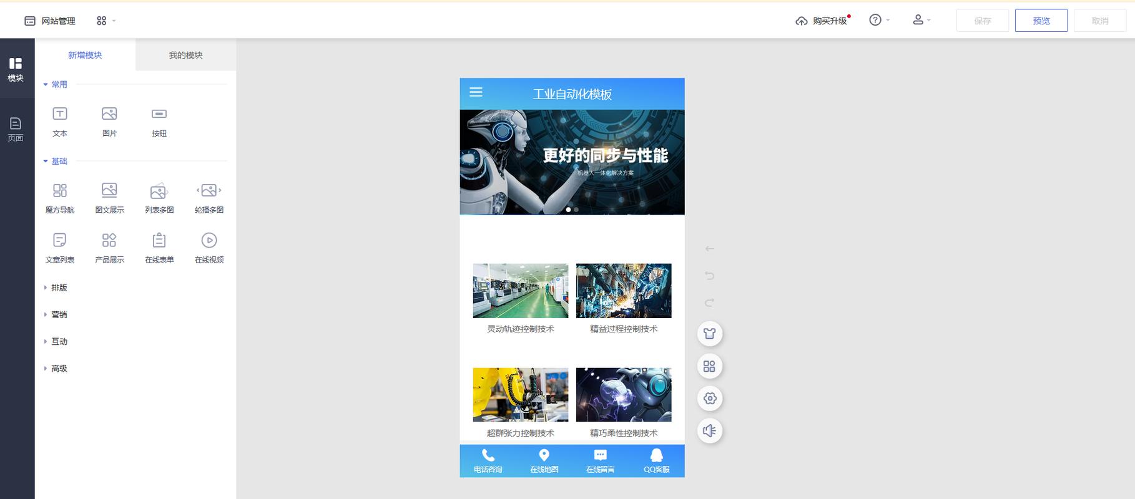Screen dimensions: 1135x499
Task: Tap the 在线地图 location icon
Action: click(x=544, y=456)
